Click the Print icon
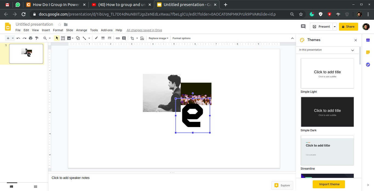Viewport: 374px width, 191px height. tap(31, 38)
